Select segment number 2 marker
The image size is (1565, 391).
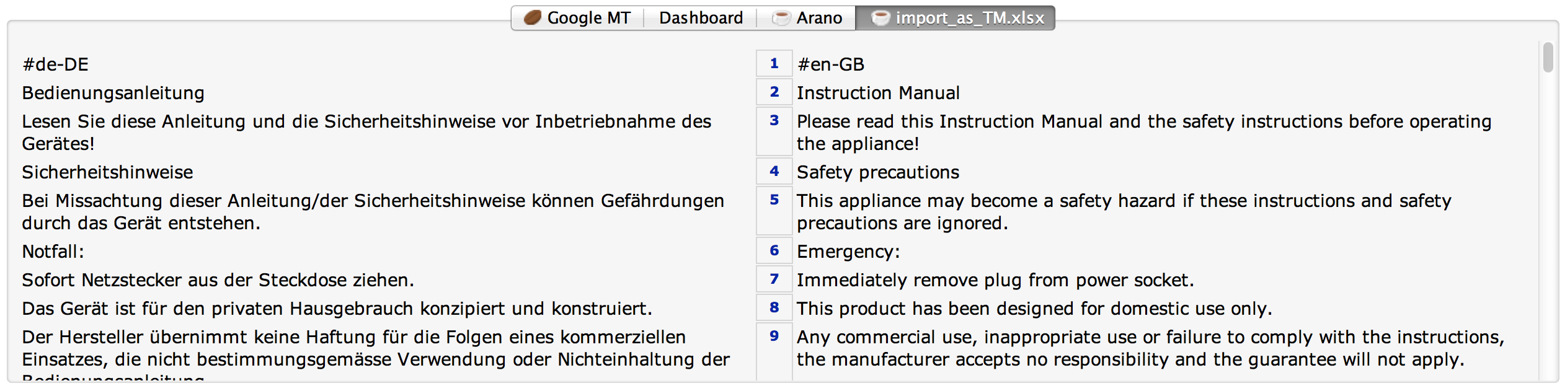click(x=774, y=92)
